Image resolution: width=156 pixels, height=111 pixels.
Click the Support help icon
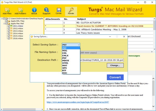46,9
